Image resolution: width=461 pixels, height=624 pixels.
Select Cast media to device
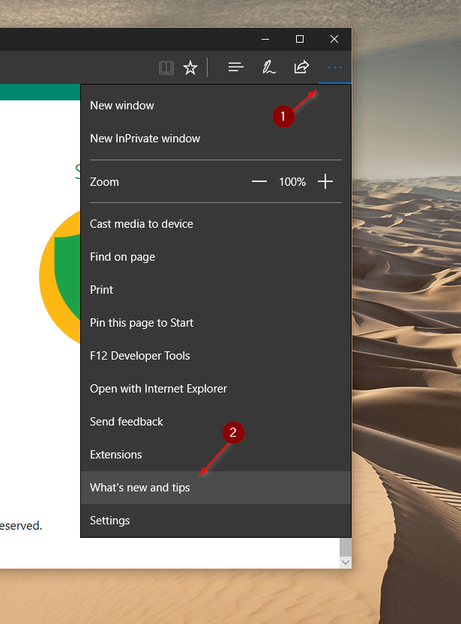(141, 224)
